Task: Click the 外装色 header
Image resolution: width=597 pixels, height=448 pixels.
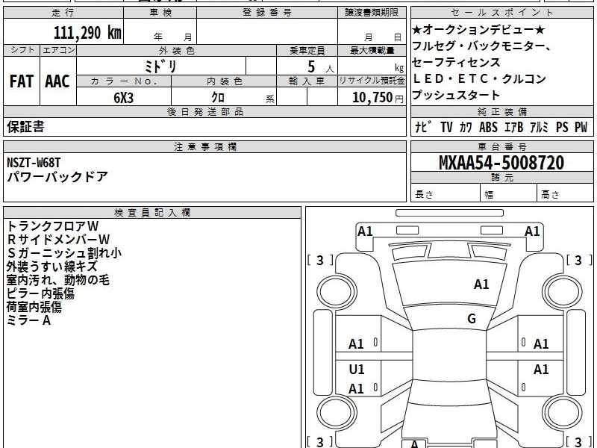Action: point(176,51)
